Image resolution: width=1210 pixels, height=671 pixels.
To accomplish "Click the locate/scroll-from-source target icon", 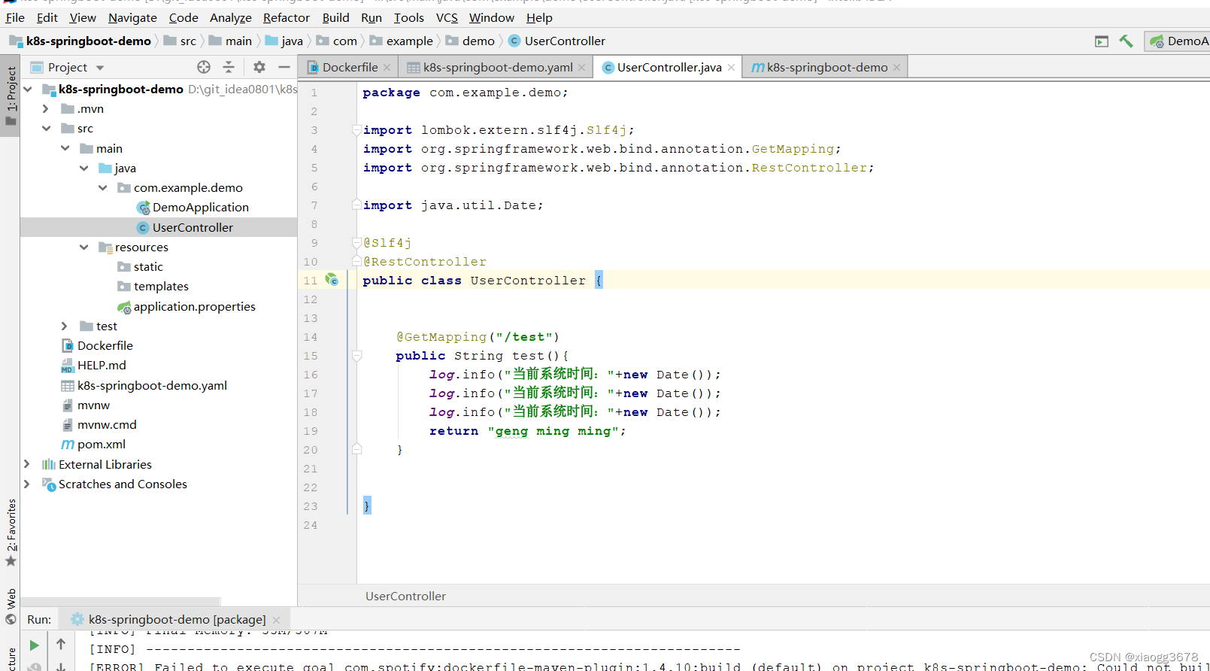I will pos(204,67).
